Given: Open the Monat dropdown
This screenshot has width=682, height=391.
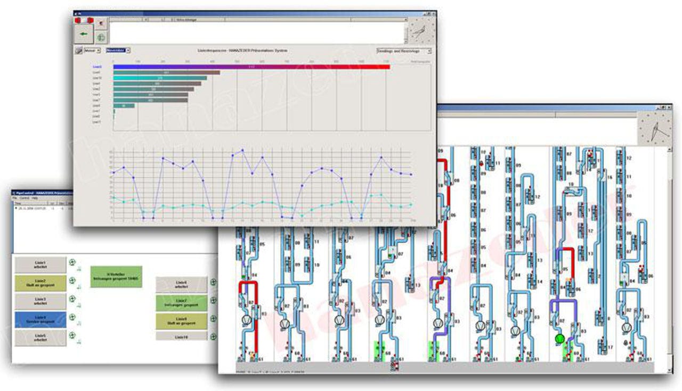Looking at the screenshot, I should (95, 51).
